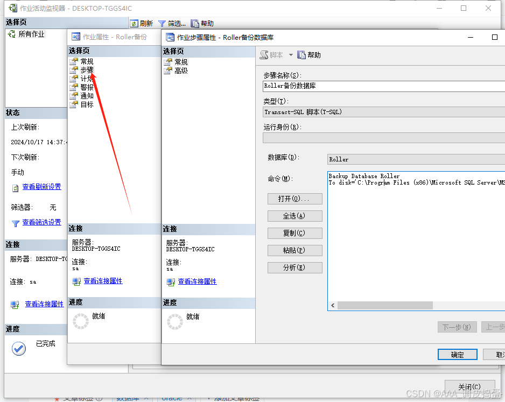The width and height of the screenshot is (505, 402).
Task: Click the filter settings funnel icon
Action: tap(15, 223)
